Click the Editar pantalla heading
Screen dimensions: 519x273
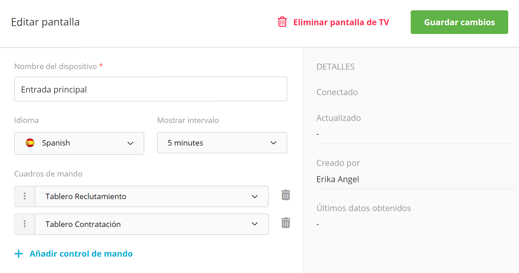point(45,22)
